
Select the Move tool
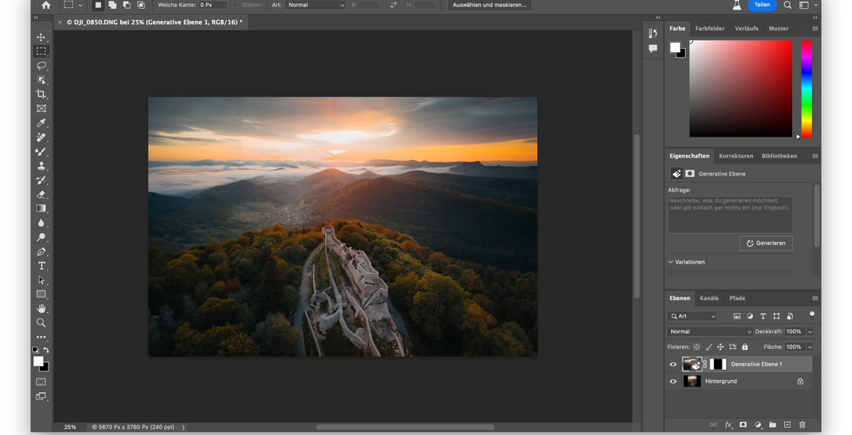point(41,37)
